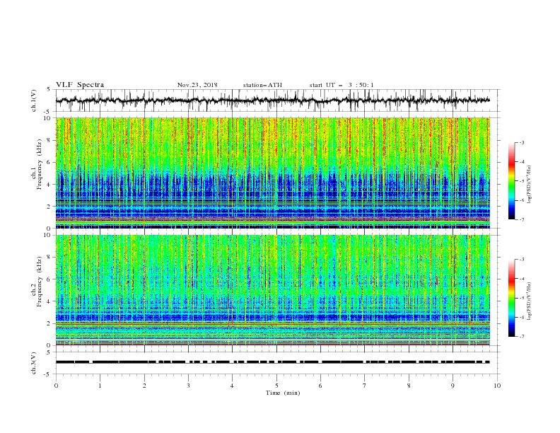
Task: Click the ch.2 'Frequency (kHz)' axis label
Action: coord(40,282)
